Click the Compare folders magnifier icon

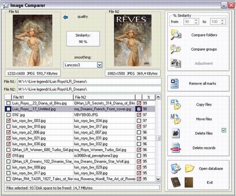(176, 35)
